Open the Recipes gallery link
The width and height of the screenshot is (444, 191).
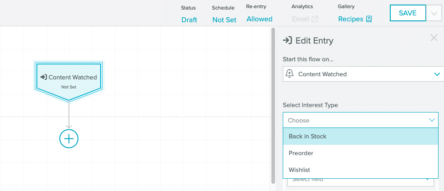tap(351, 19)
